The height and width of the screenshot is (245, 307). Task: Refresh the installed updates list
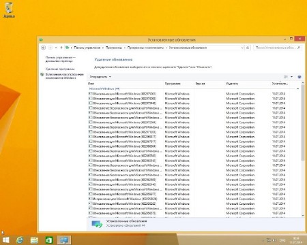pos(248,48)
